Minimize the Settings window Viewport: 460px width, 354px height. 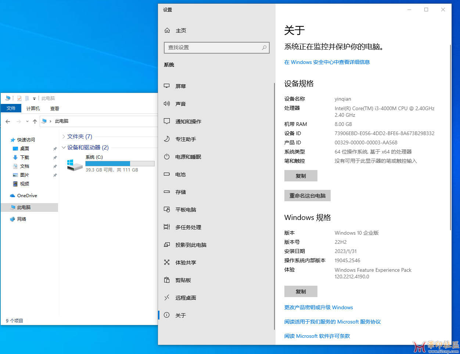coord(409,10)
